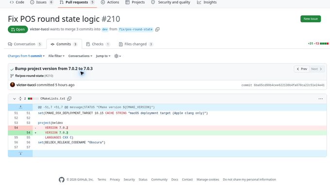Open the Conversations dropdown

point(80,56)
